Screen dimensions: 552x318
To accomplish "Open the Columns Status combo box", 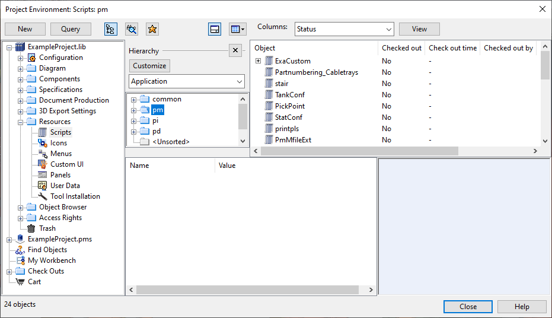I will 344,29.
